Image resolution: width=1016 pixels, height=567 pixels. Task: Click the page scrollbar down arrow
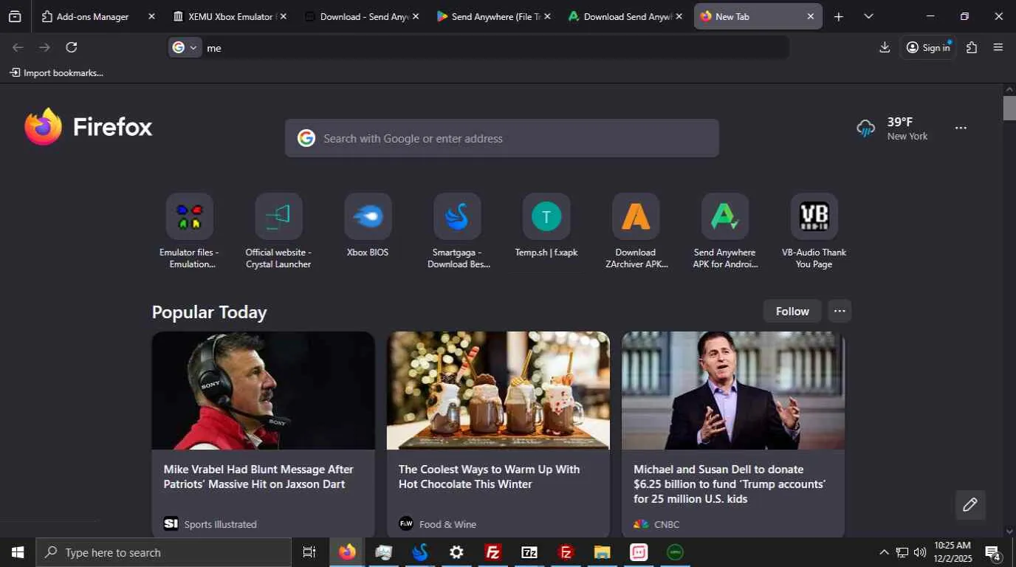[x=1009, y=532]
